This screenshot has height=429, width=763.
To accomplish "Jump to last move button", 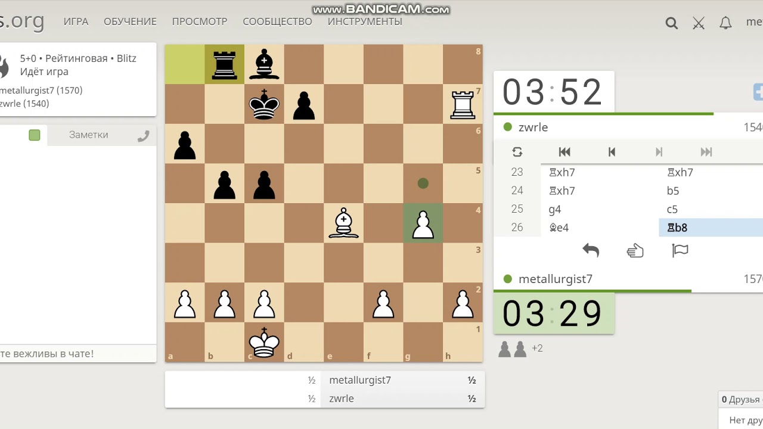I will pos(706,152).
